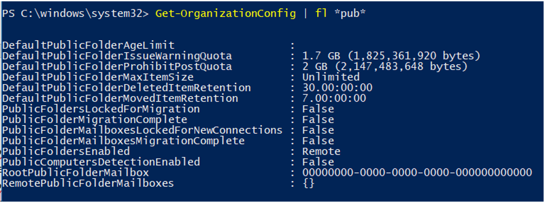544x202 pixels.
Task: Click the DefaultPublicFolderProhibitPostQuota property name
Action: coord(117,67)
